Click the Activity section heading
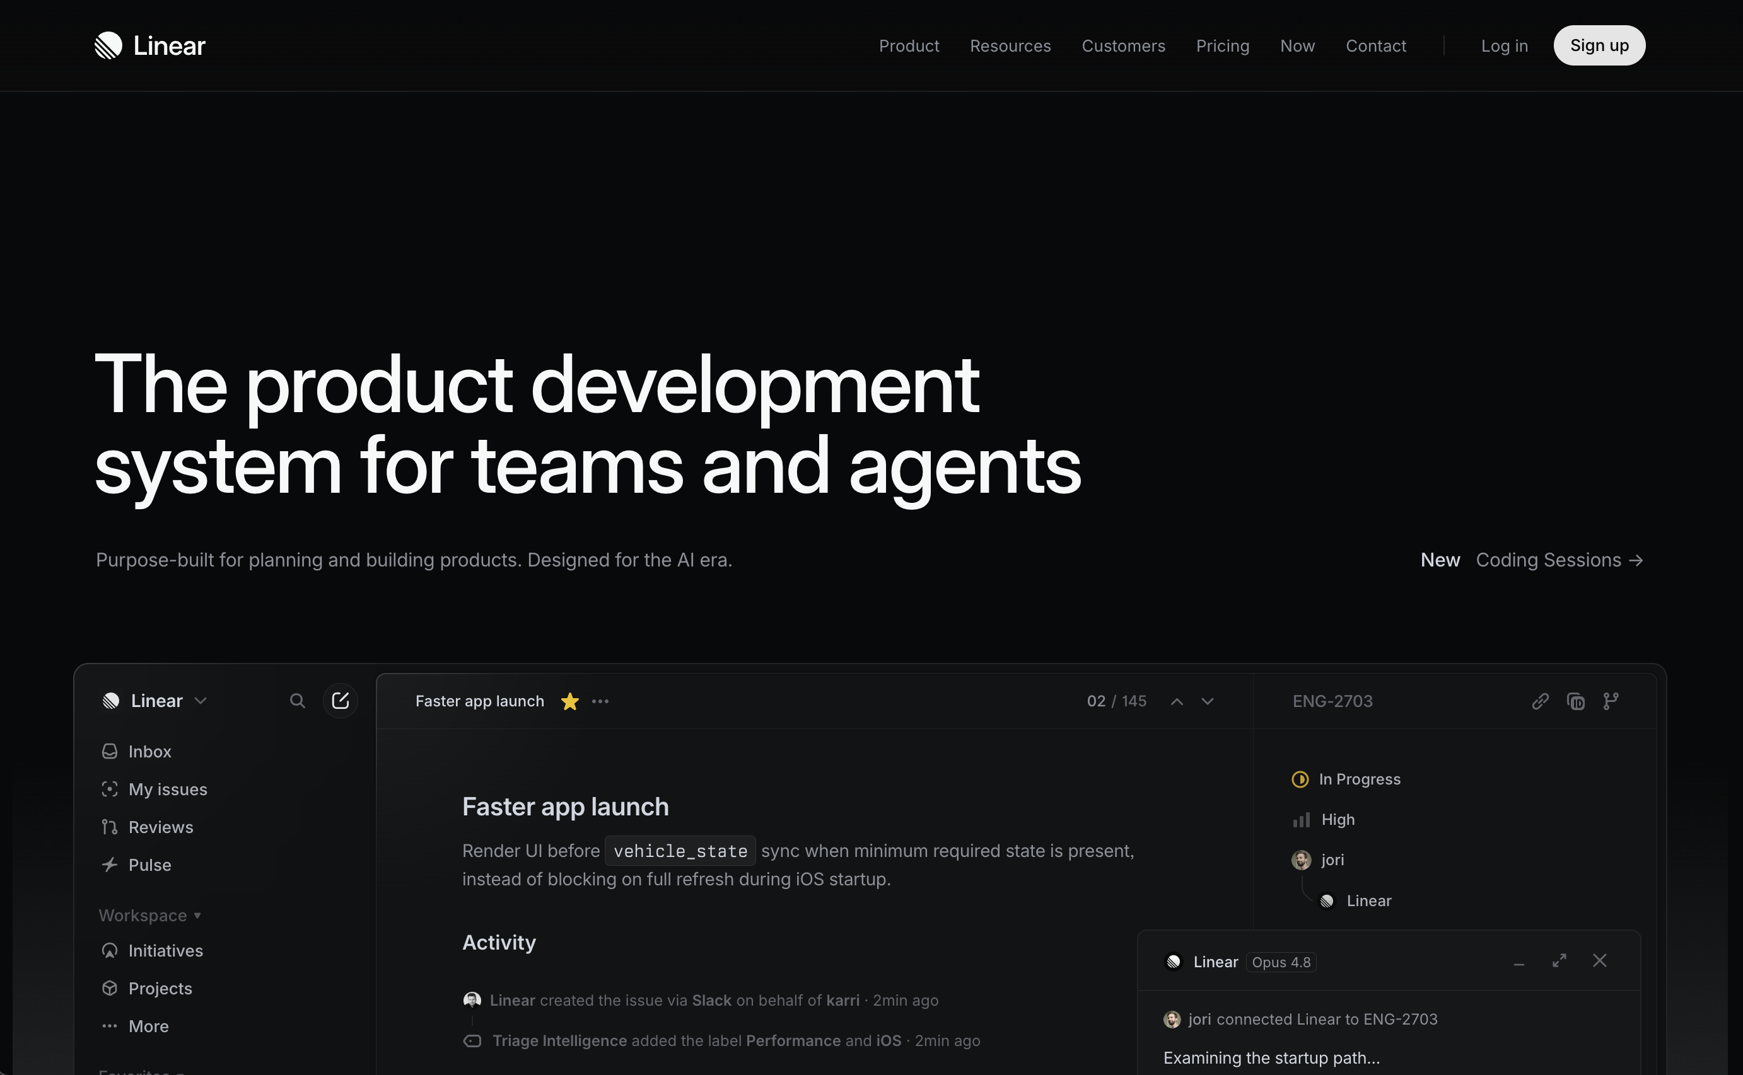The width and height of the screenshot is (1743, 1075). pyautogui.click(x=499, y=942)
